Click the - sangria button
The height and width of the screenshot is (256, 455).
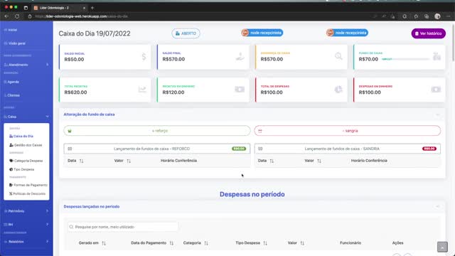[348, 131]
